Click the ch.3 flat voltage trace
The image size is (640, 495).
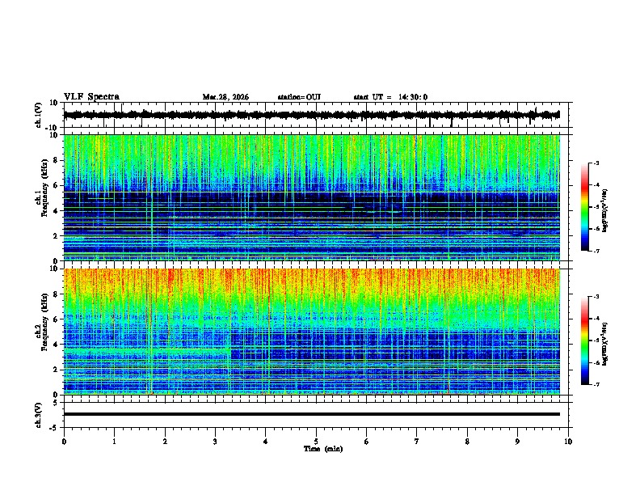coord(311,414)
